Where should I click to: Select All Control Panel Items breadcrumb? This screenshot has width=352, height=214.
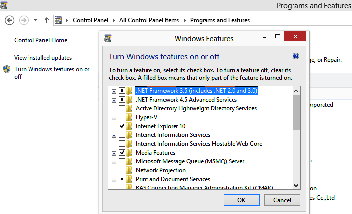pos(150,20)
